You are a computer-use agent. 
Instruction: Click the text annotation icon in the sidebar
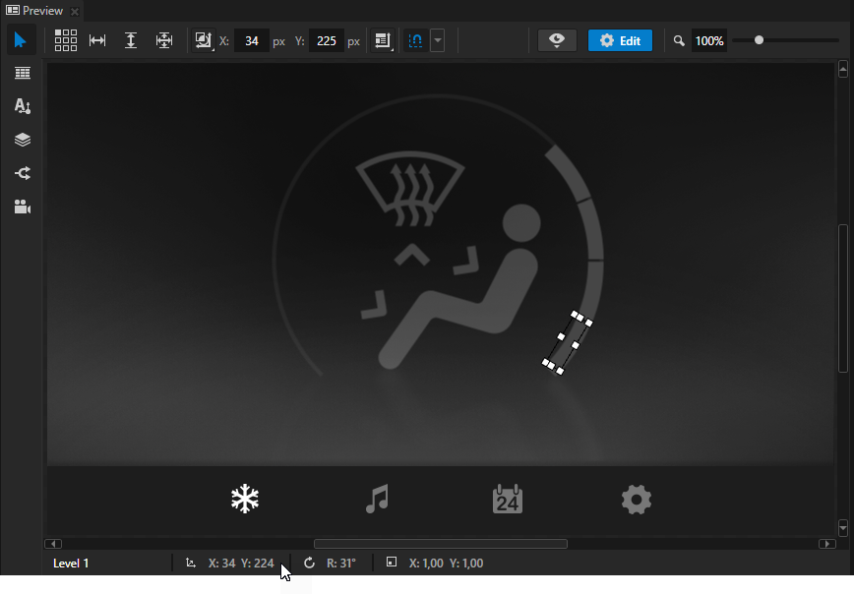click(22, 106)
